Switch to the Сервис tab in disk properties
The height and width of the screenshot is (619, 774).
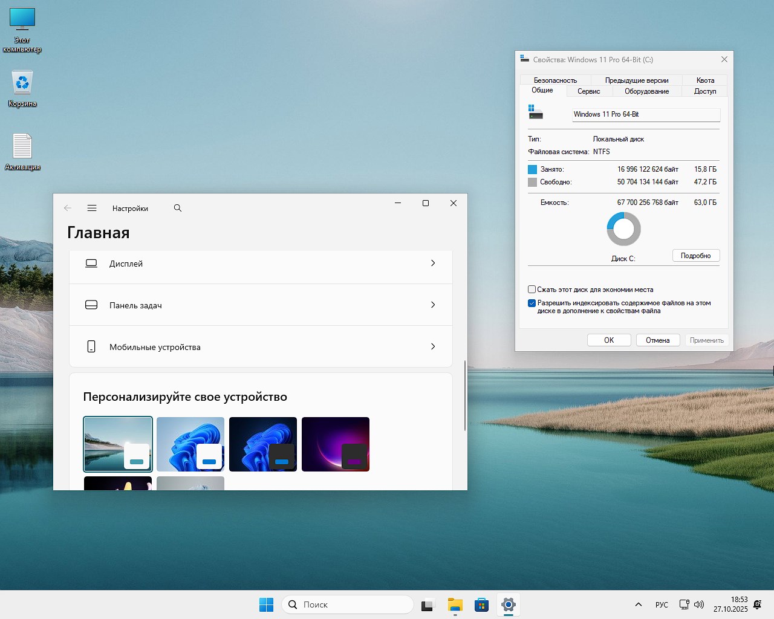589,91
